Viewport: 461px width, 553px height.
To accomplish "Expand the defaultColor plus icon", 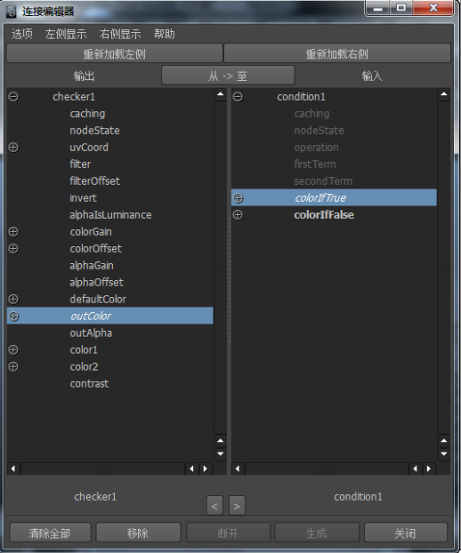I will click(x=13, y=300).
